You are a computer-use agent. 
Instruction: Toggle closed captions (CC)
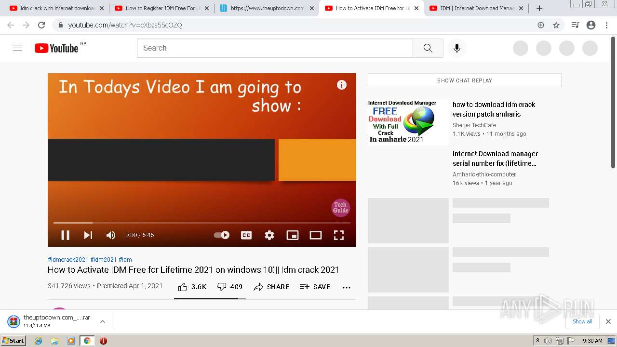[x=246, y=235]
